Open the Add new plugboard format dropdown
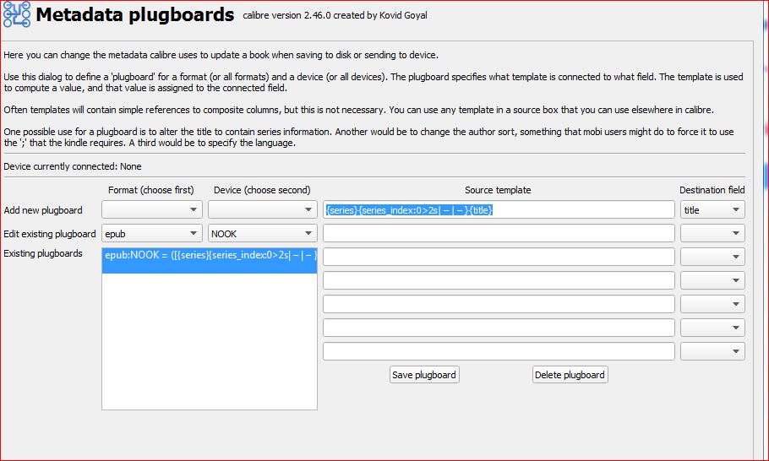The height and width of the screenshot is (461, 769). coord(152,209)
